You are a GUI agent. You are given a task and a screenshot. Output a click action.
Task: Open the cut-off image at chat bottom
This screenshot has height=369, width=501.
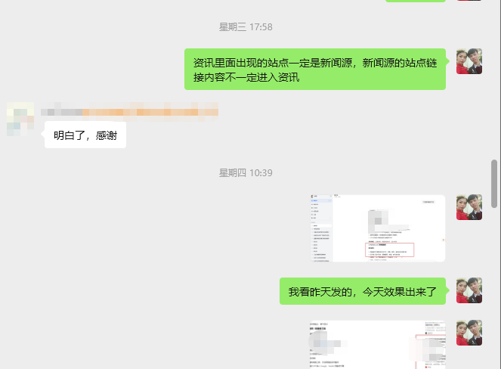coord(377,345)
